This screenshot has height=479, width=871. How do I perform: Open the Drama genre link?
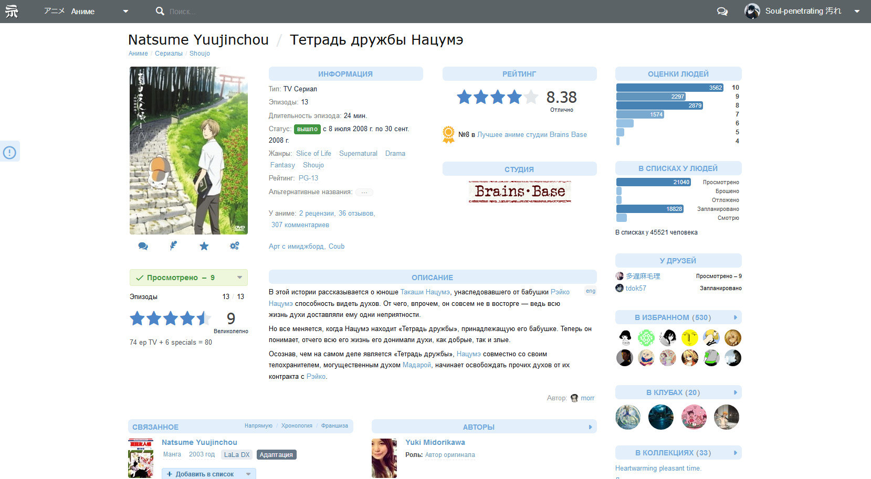(x=395, y=154)
